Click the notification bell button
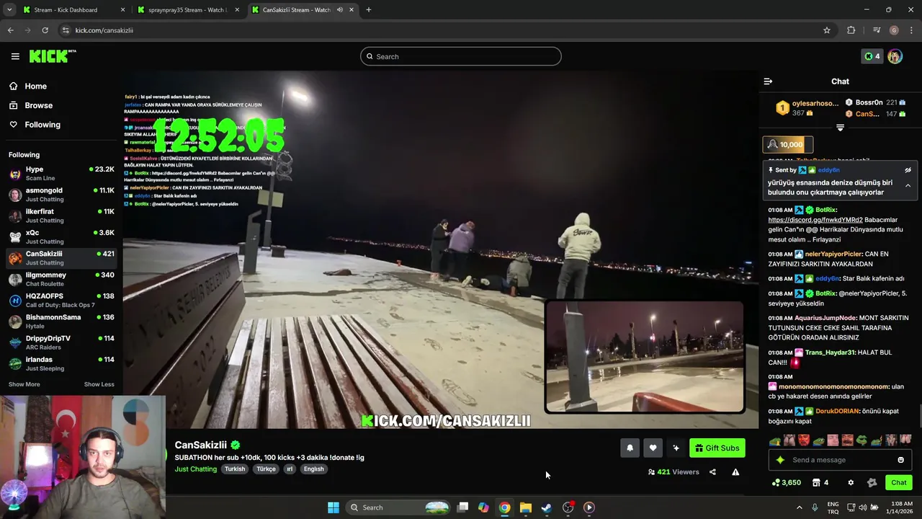This screenshot has height=519, width=922. (630, 448)
